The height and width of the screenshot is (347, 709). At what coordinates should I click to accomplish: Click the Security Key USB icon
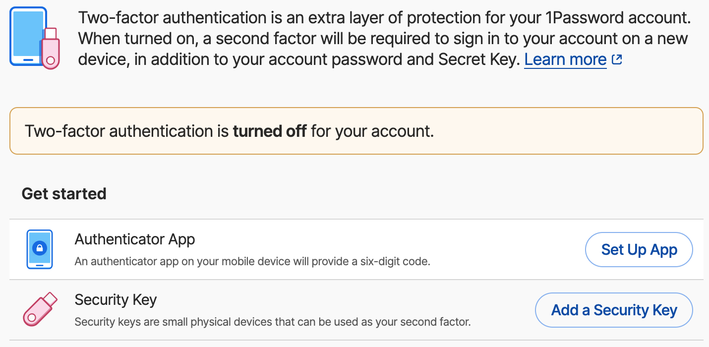pos(40,309)
